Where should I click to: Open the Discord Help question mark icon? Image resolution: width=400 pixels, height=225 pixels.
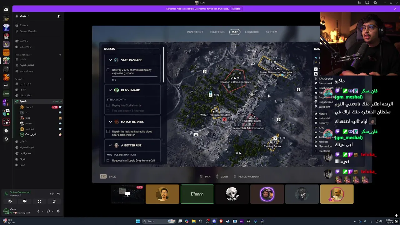375,3
